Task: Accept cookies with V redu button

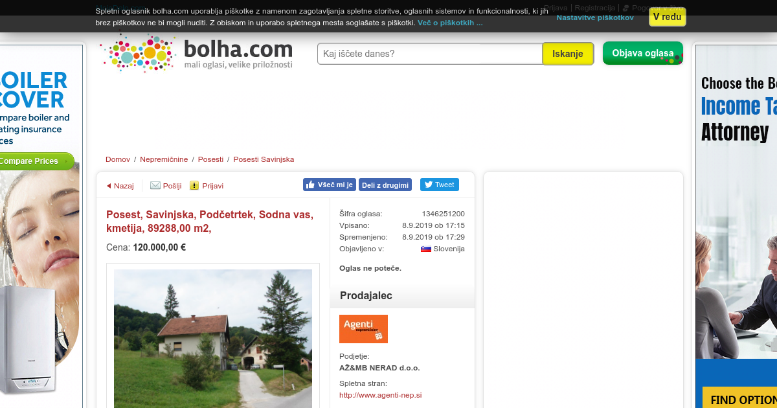Action: (x=668, y=17)
